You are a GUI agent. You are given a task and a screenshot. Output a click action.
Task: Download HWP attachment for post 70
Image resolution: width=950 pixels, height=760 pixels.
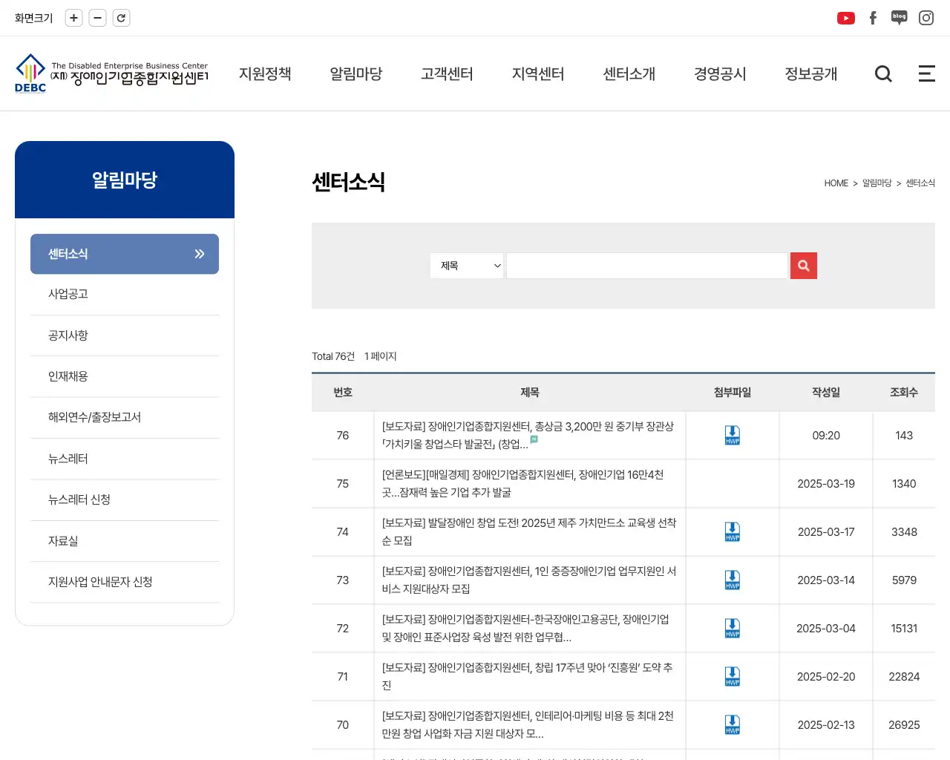(733, 725)
